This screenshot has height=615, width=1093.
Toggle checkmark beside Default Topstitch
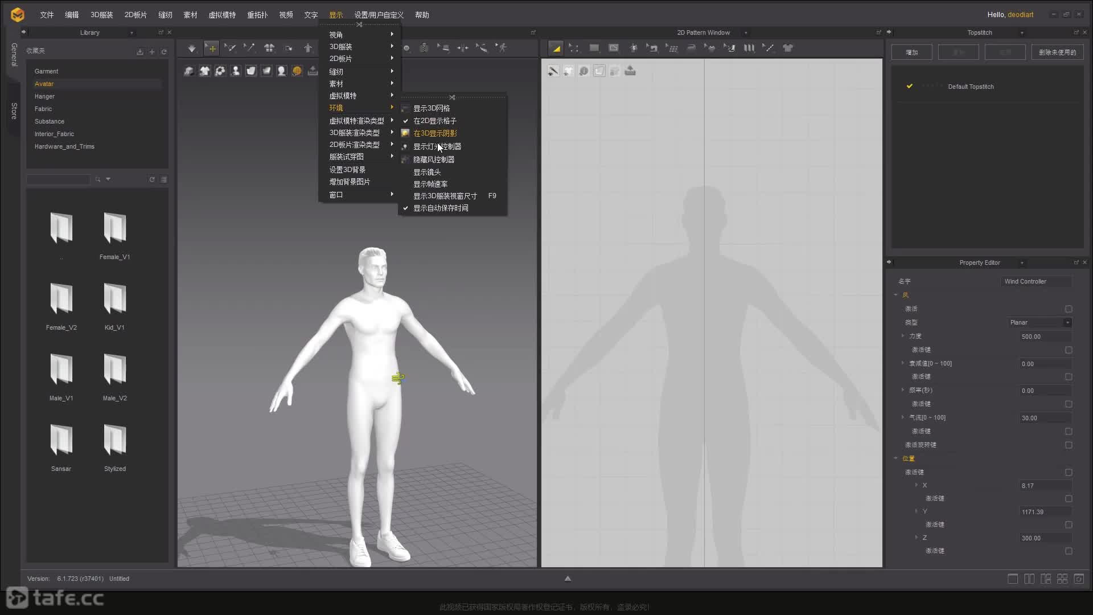click(910, 86)
